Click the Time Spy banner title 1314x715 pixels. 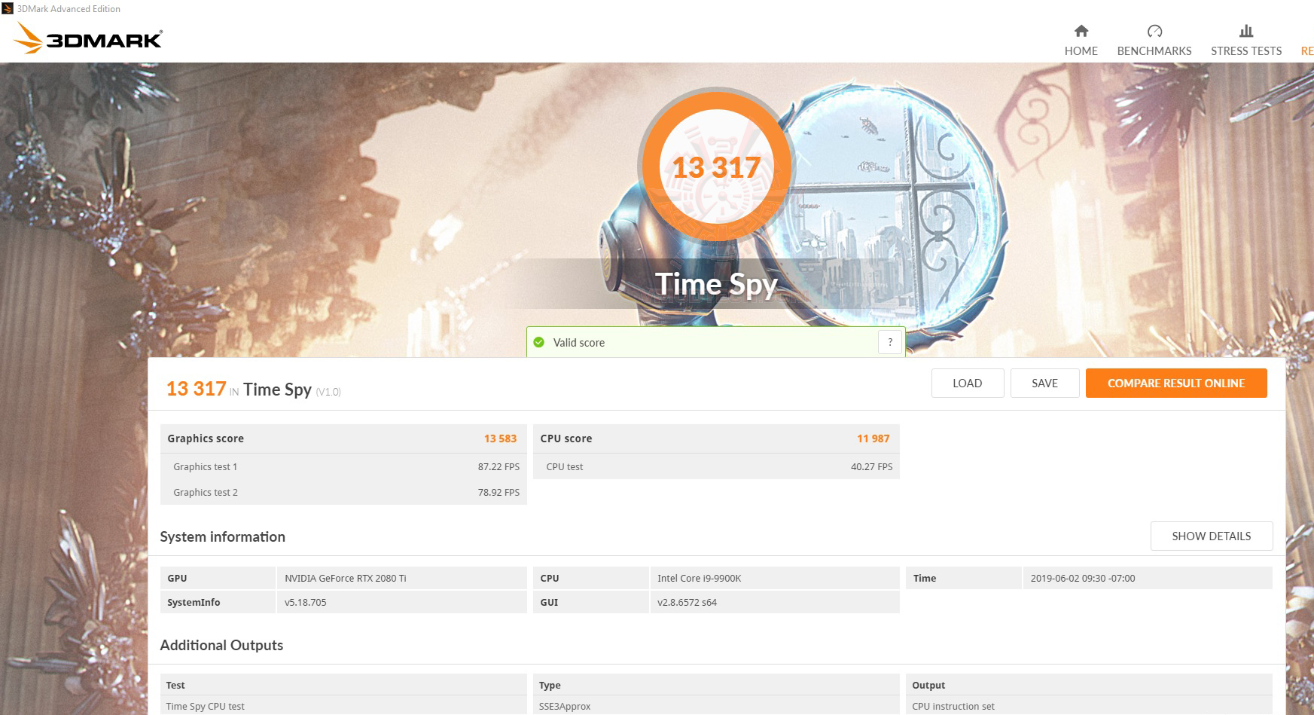(x=716, y=284)
